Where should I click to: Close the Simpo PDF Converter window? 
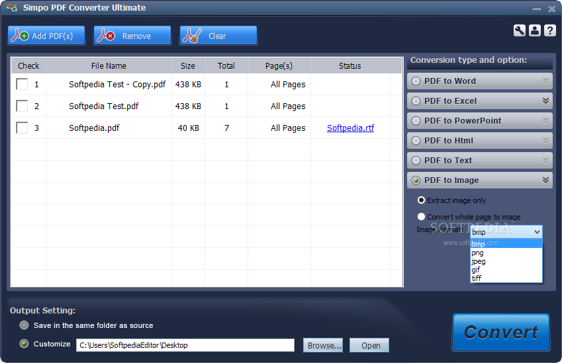[x=552, y=9]
